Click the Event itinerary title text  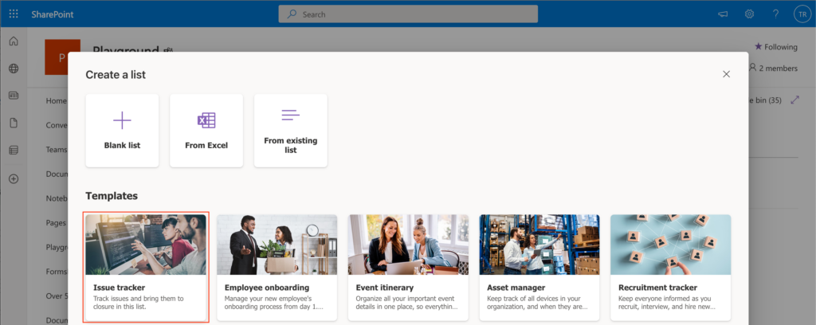pyautogui.click(x=385, y=288)
